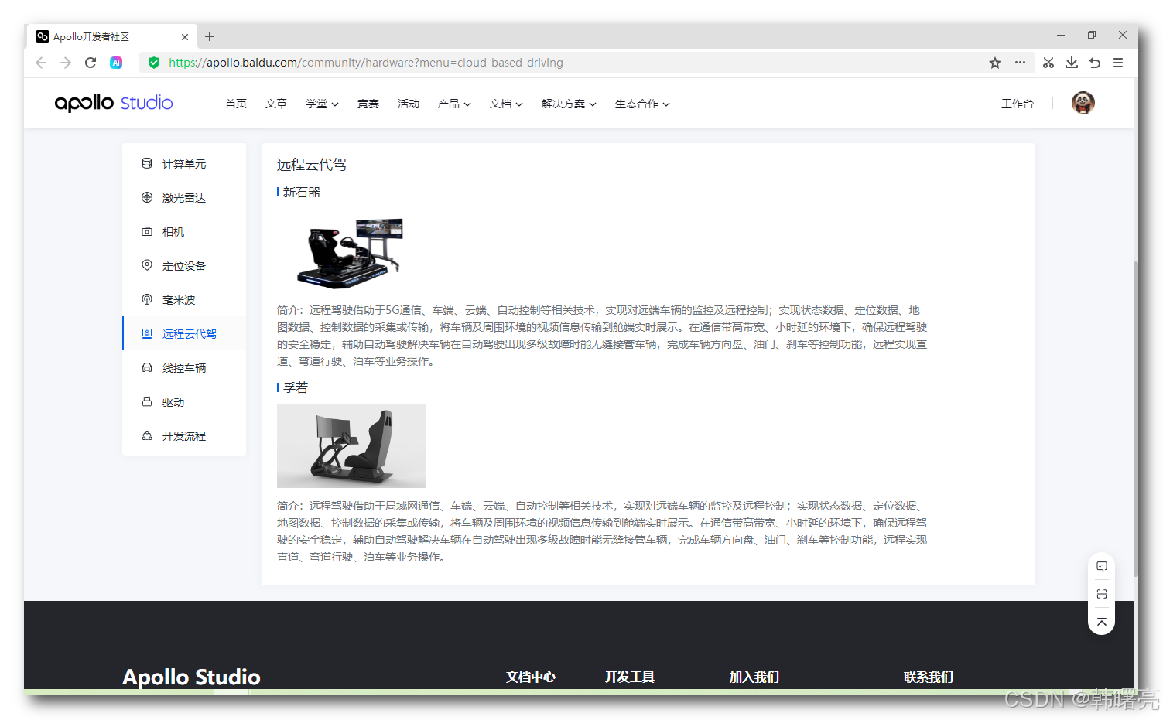Image resolution: width=1163 pixels, height=720 pixels.
Task: Click the 远程云代驾 page title
Action: (312, 164)
